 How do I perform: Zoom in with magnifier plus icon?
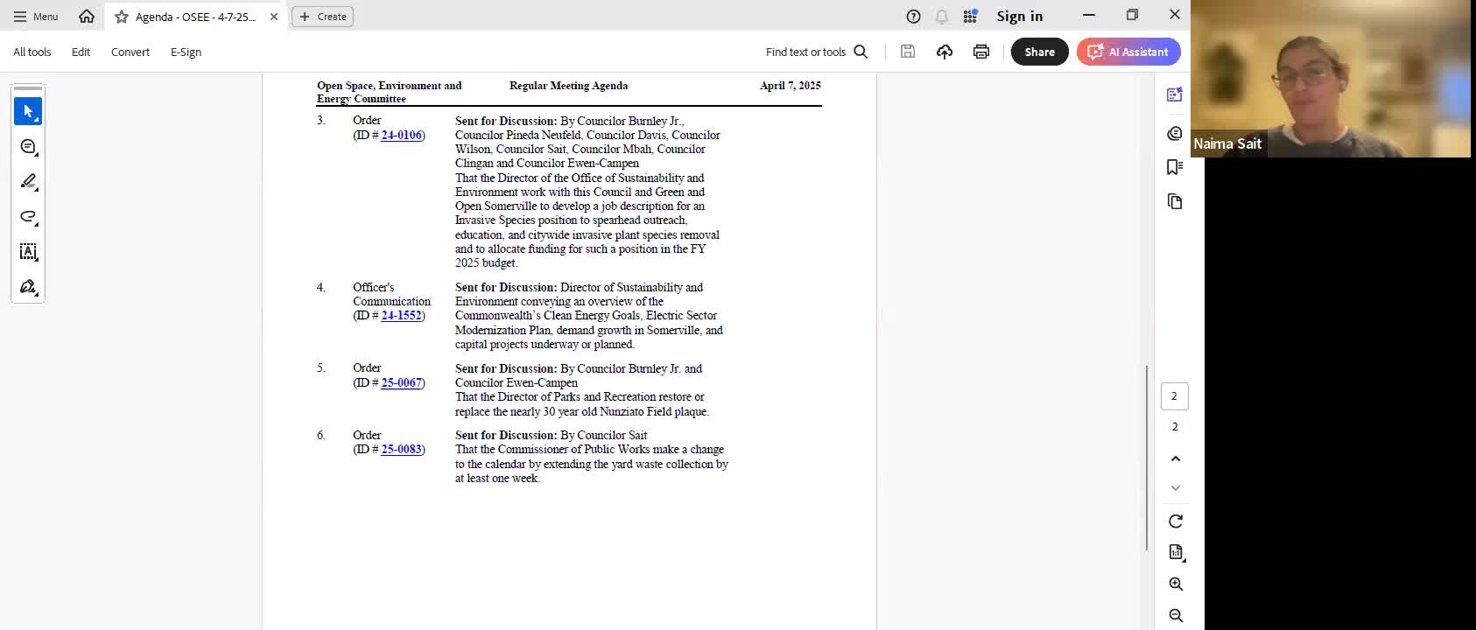(x=1176, y=584)
